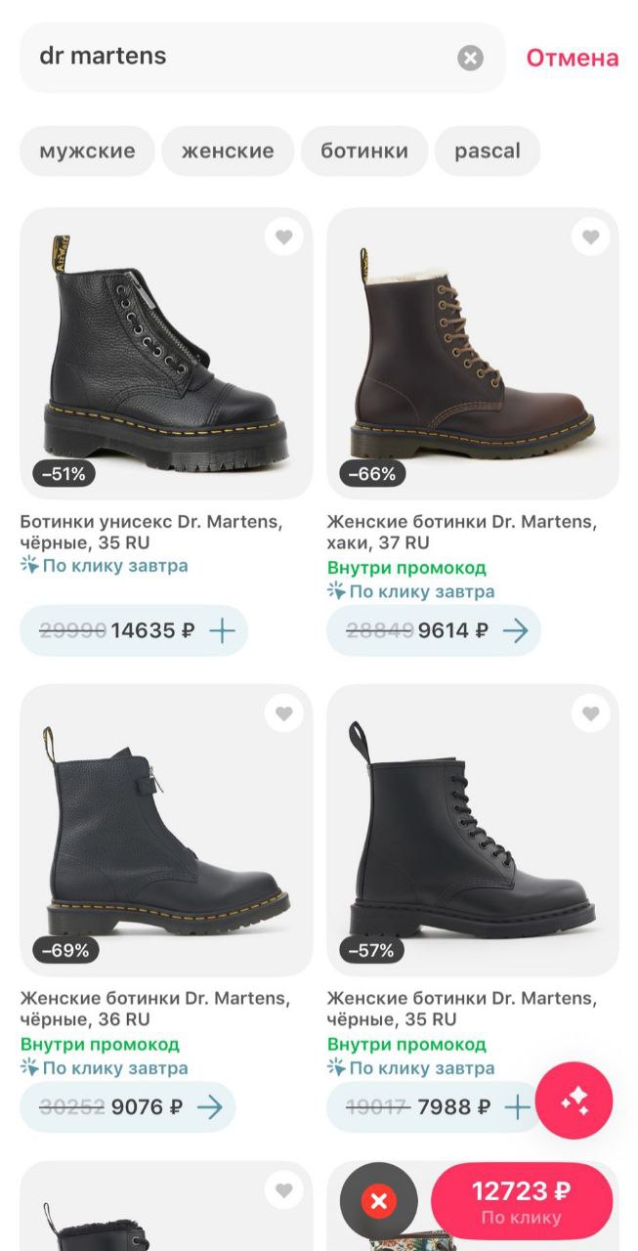
Task: Open options for the 9614 ₽ boots
Action: 515,630
